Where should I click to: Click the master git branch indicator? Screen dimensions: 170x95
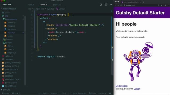coord(6,93)
